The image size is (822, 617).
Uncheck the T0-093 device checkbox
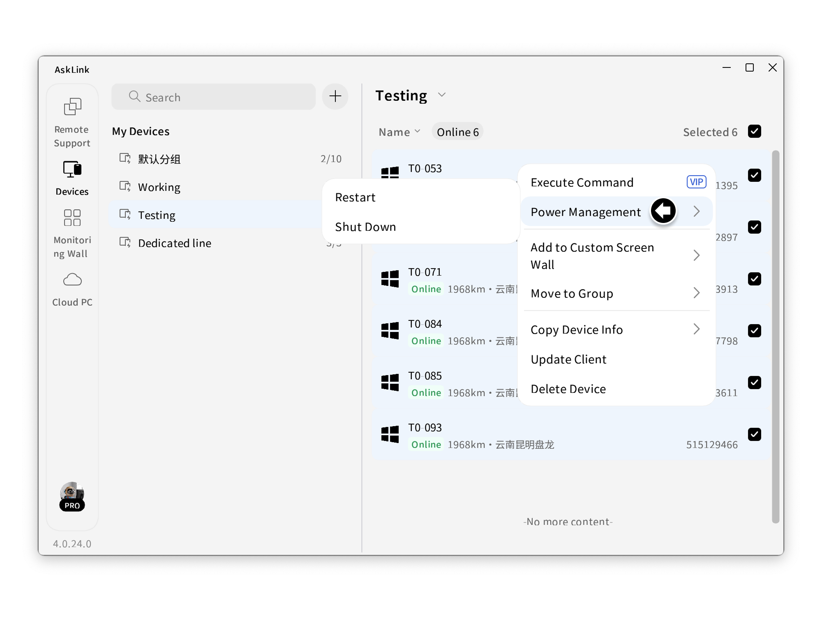point(754,434)
